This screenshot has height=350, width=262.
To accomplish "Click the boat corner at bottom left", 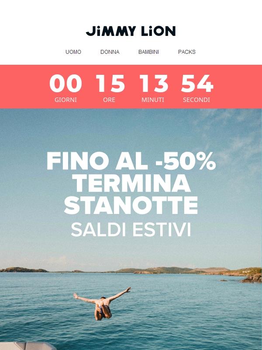I will 27,346.
